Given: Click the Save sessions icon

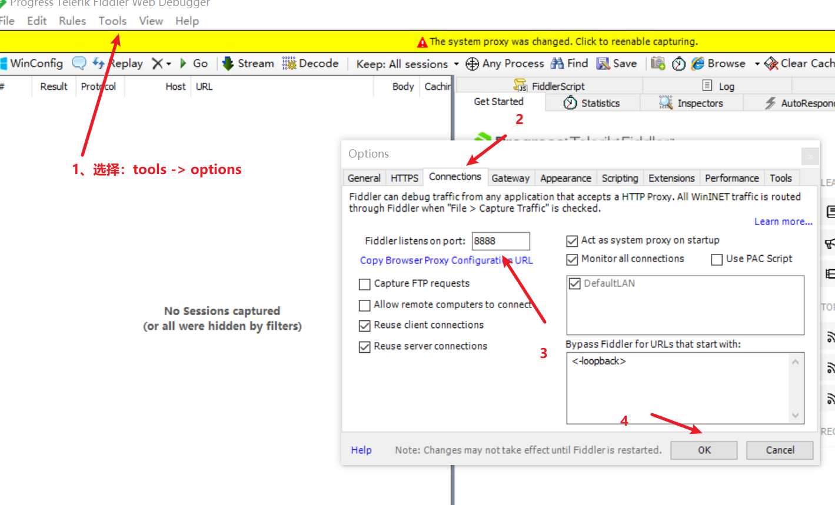Looking at the screenshot, I should 603,63.
